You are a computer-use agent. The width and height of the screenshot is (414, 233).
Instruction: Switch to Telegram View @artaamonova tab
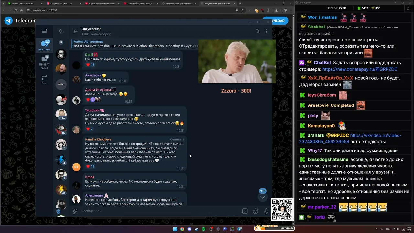(179, 3)
